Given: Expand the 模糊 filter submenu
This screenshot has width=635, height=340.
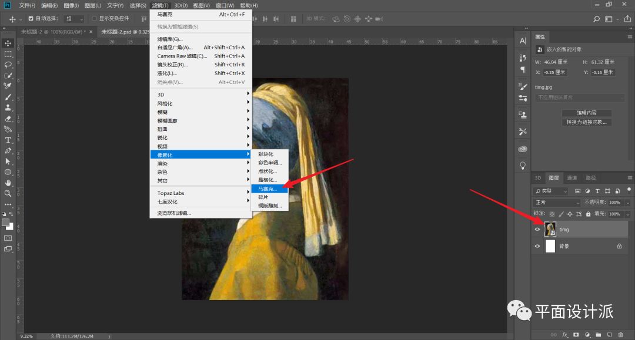Looking at the screenshot, I should click(x=200, y=112).
